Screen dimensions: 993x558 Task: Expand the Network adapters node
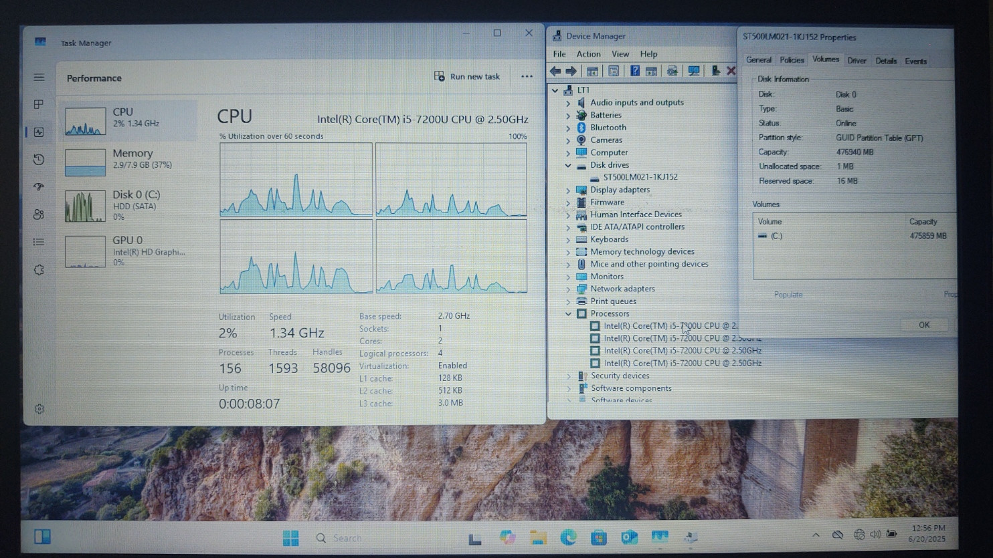pos(568,289)
